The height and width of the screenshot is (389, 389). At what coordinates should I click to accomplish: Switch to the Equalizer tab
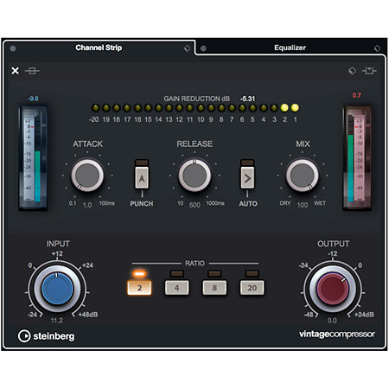click(x=290, y=48)
